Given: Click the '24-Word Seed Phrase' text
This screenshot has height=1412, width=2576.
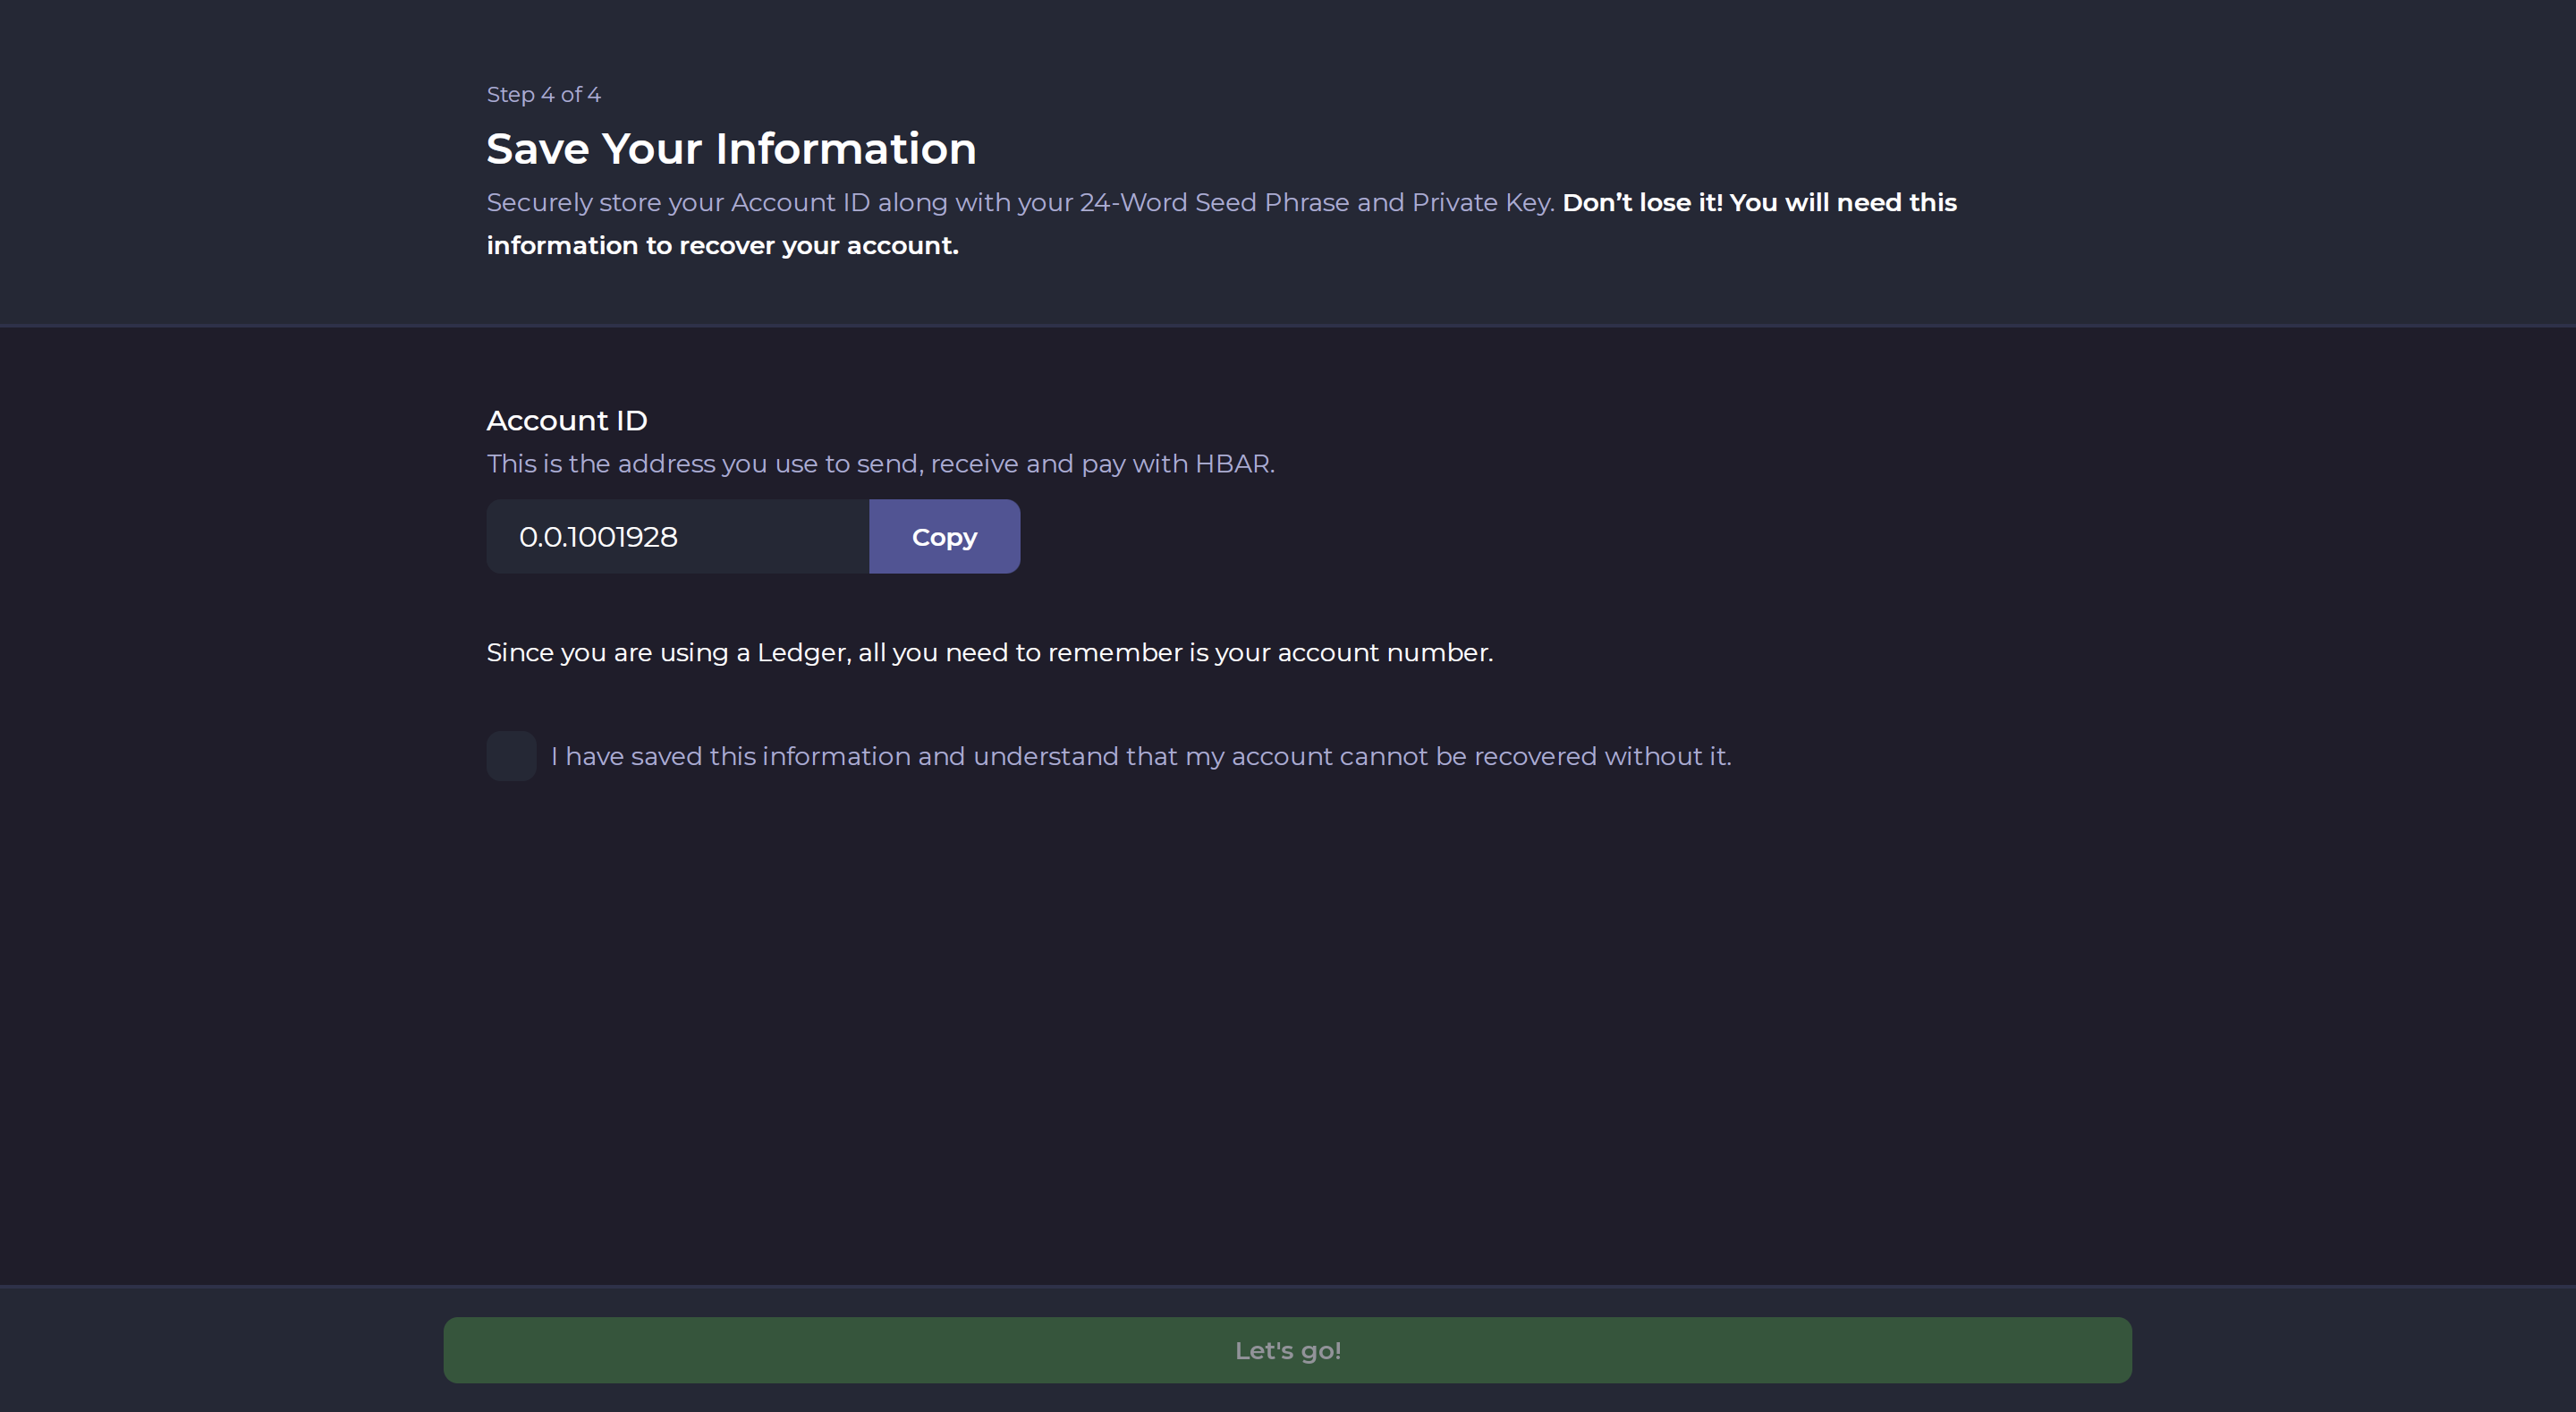Looking at the screenshot, I should tap(1213, 203).
